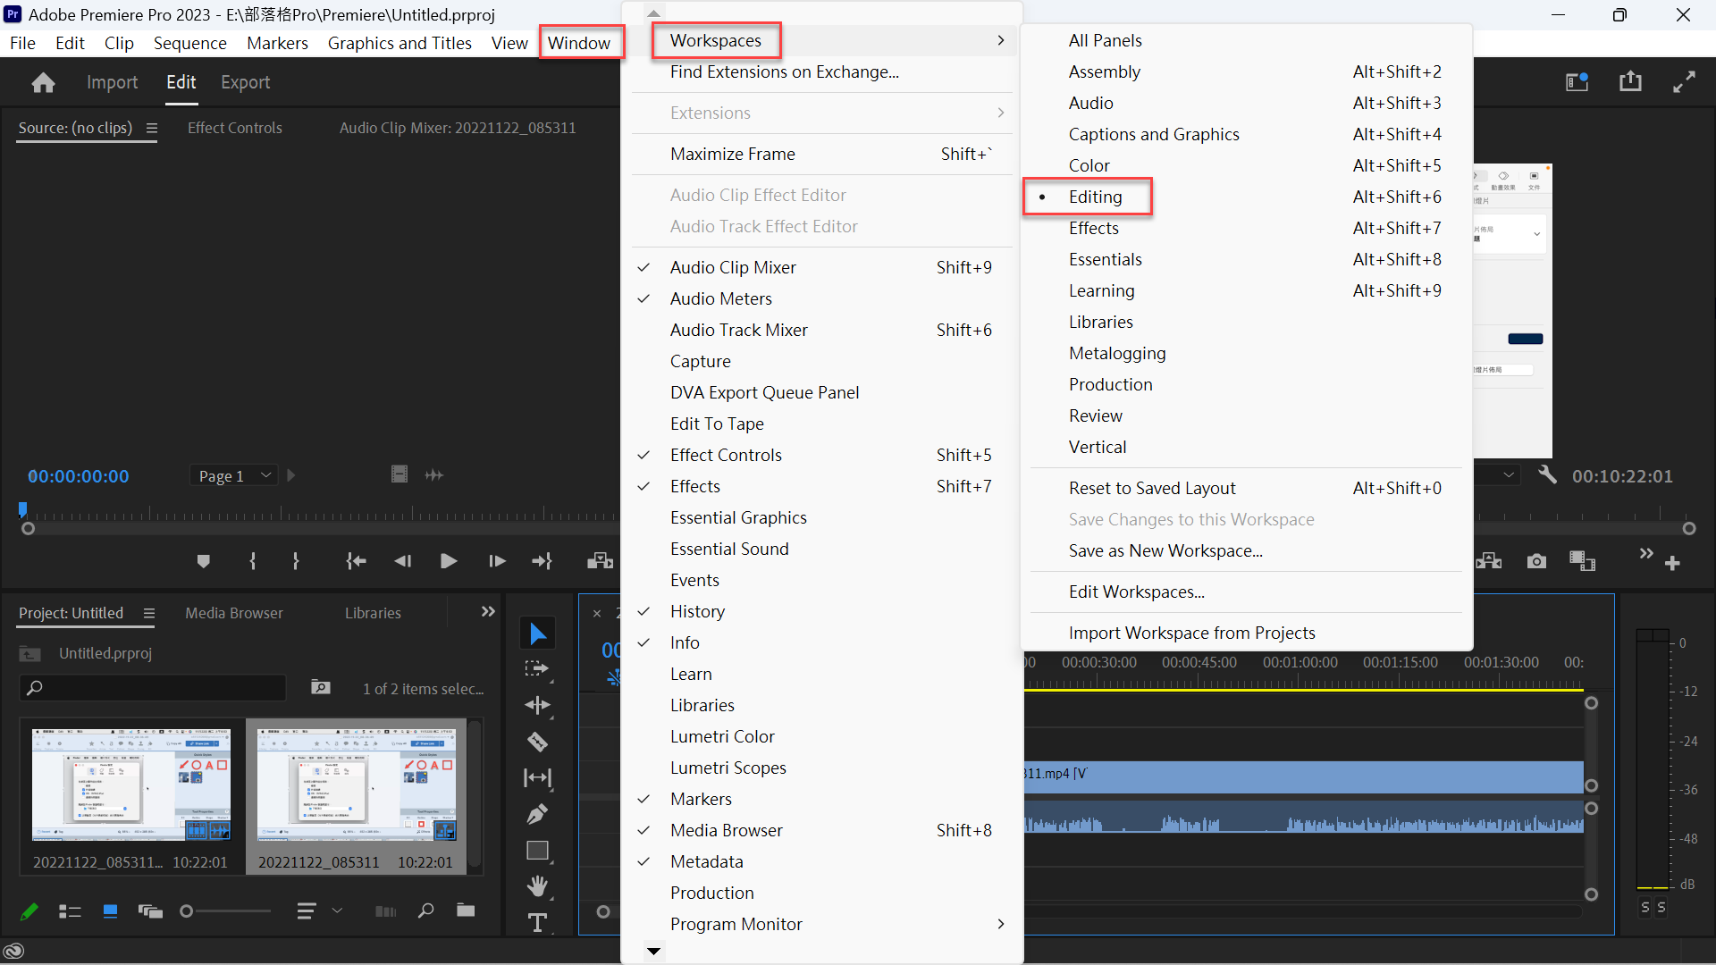
Task: Step back one frame in Source monitor
Action: click(403, 561)
